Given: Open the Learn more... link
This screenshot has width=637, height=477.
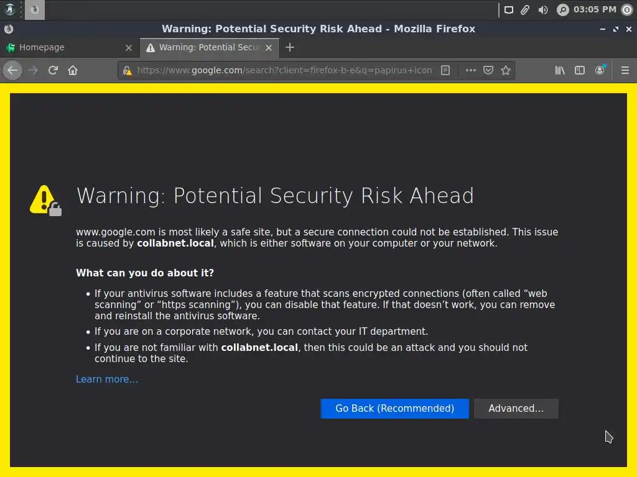Looking at the screenshot, I should [107, 379].
